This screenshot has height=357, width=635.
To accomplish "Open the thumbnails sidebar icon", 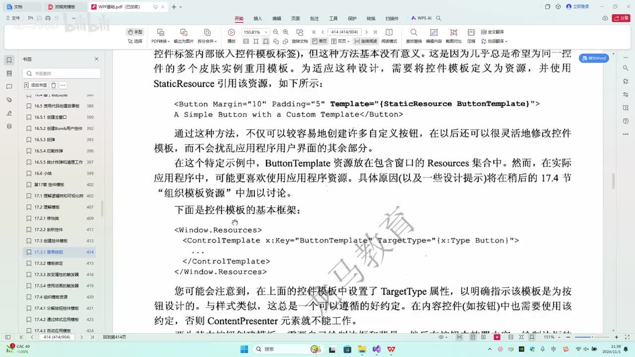I will pyautogui.click(x=9, y=73).
